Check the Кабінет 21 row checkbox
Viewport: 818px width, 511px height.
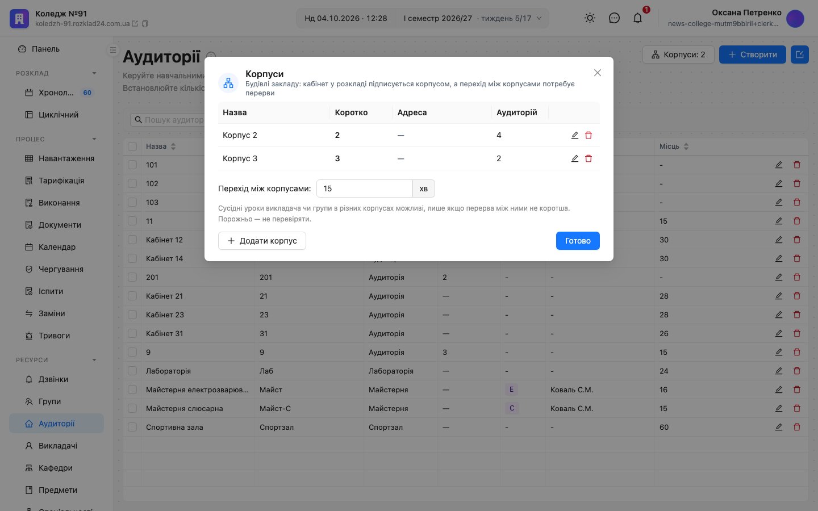point(132,296)
